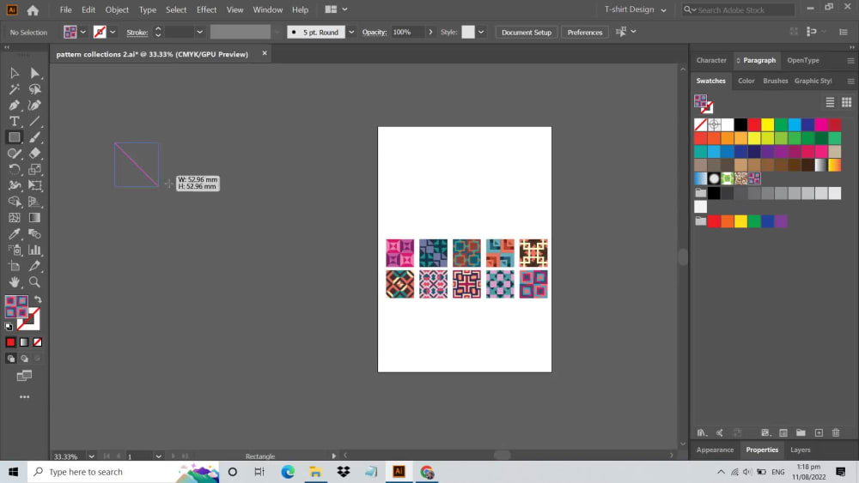Expand Opacity options arrow
Screen dimensions: 859x483
(430, 33)
